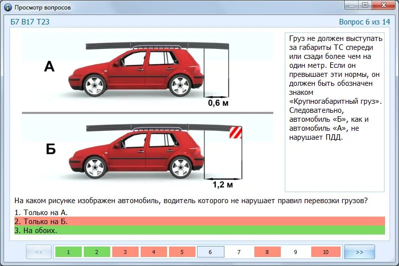The width and height of the screenshot is (399, 266).
Task: Click the 'Вопрос 6 из 14' counter
Action: pyautogui.click(x=365, y=22)
